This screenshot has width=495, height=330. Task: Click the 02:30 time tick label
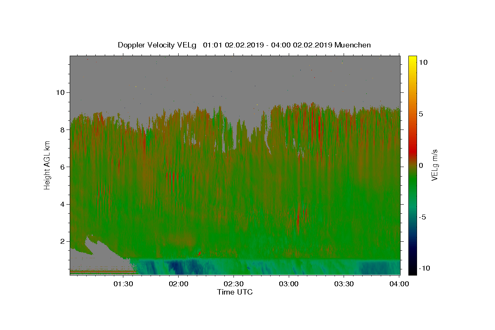(233, 284)
